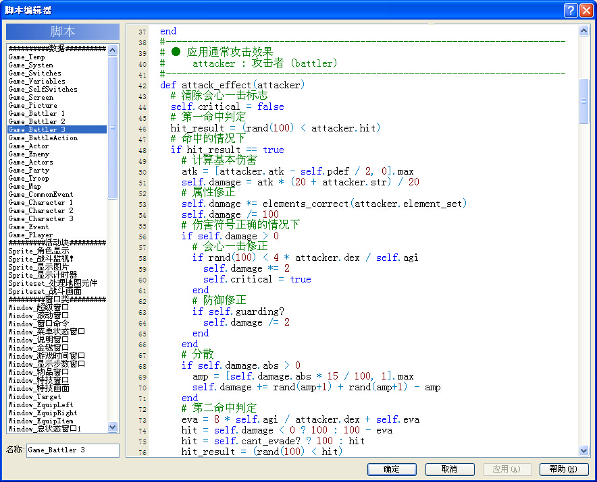The height and width of the screenshot is (482, 597).
Task: Select Game_SelfSwitches script
Action: tap(57, 90)
